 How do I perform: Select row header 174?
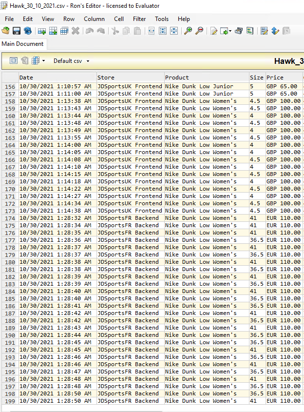10,218
